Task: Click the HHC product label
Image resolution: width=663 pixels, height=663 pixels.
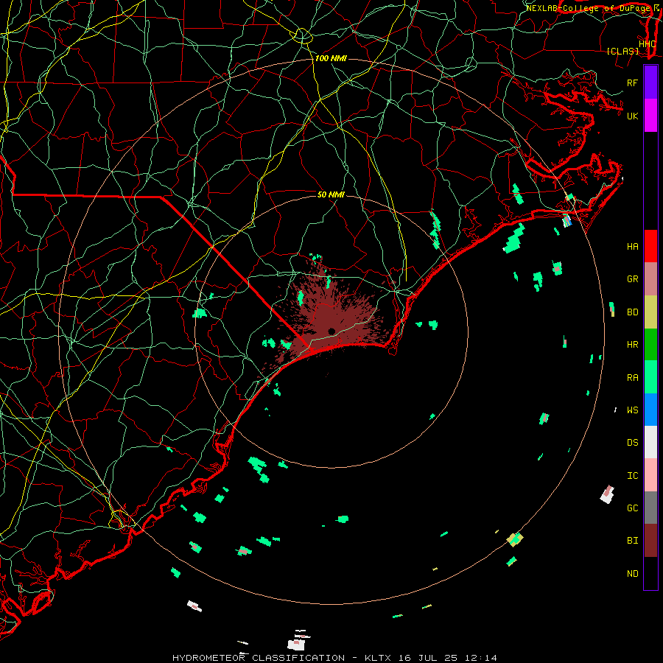Action: (x=648, y=44)
